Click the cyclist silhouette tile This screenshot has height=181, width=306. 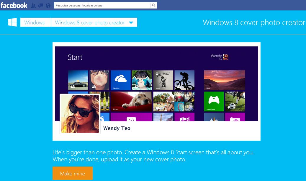point(184,80)
